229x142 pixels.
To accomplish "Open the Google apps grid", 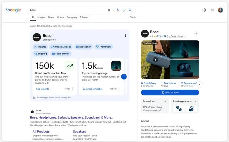I will (212, 10).
